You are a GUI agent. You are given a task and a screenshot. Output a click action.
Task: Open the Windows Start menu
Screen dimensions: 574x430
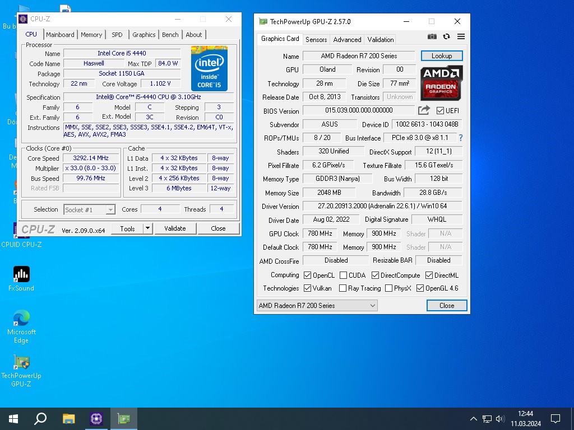point(13,419)
